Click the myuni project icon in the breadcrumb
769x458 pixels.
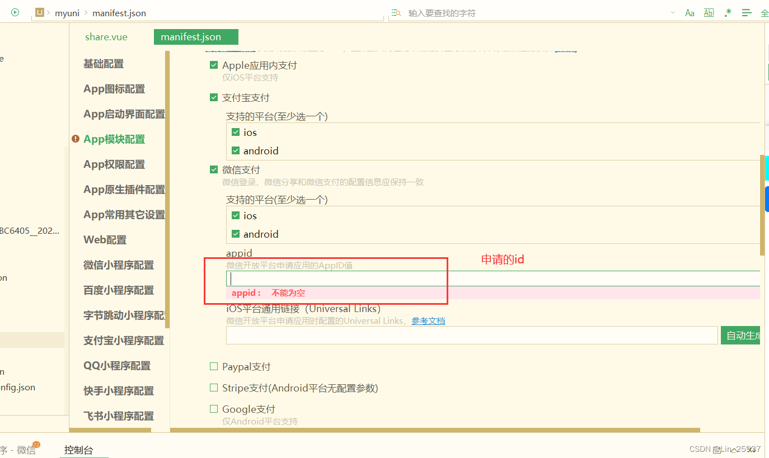(x=39, y=12)
